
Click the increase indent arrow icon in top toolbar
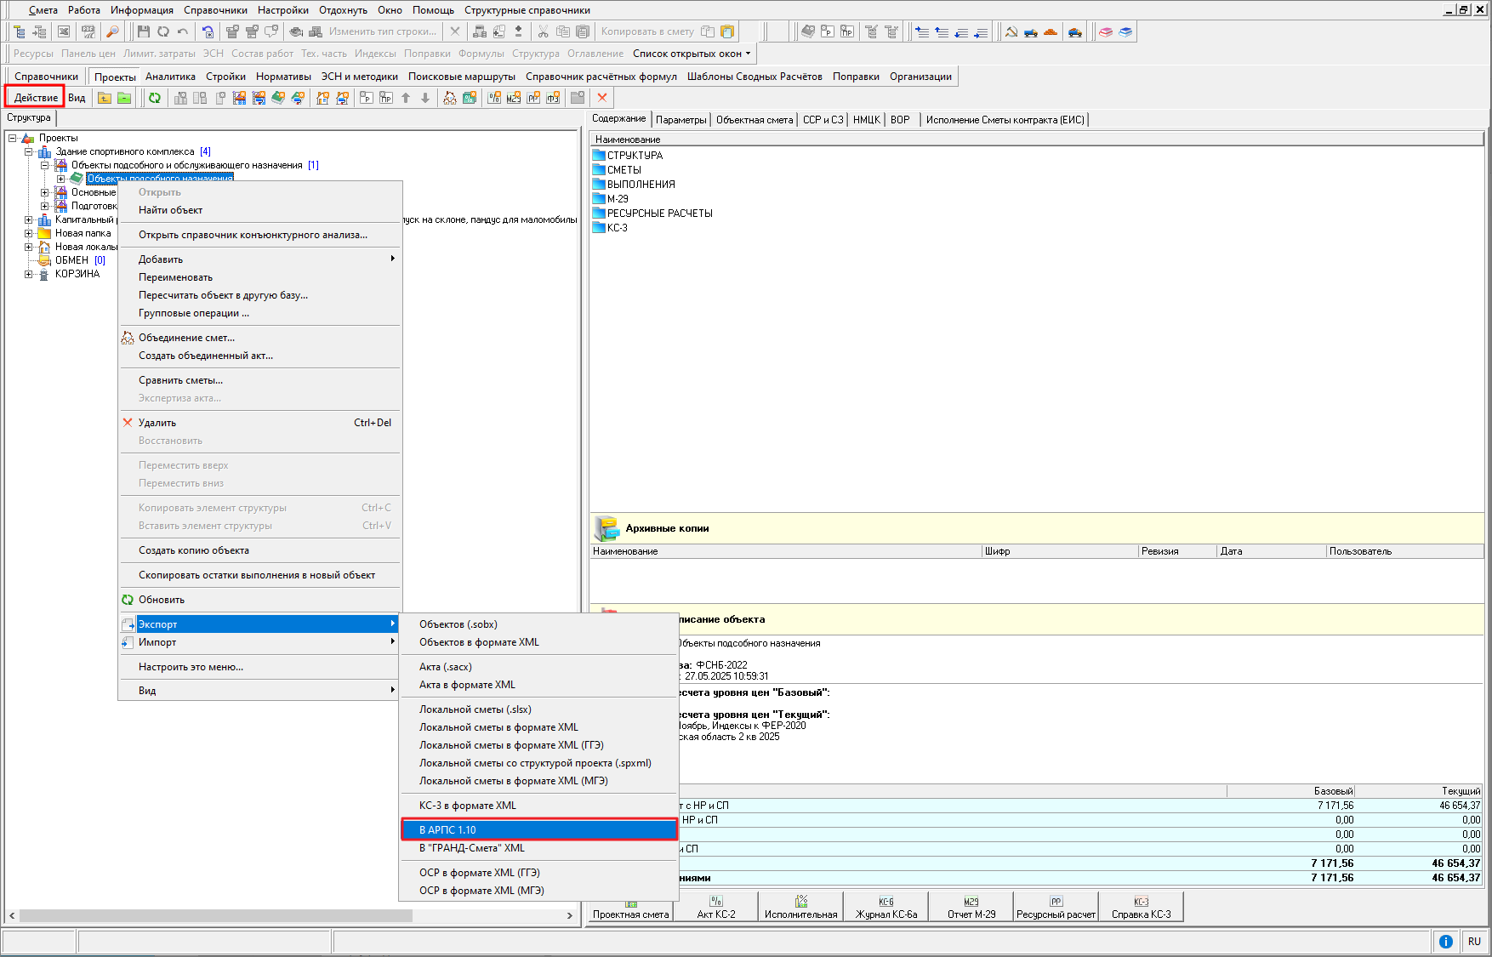pyautogui.click(x=922, y=31)
